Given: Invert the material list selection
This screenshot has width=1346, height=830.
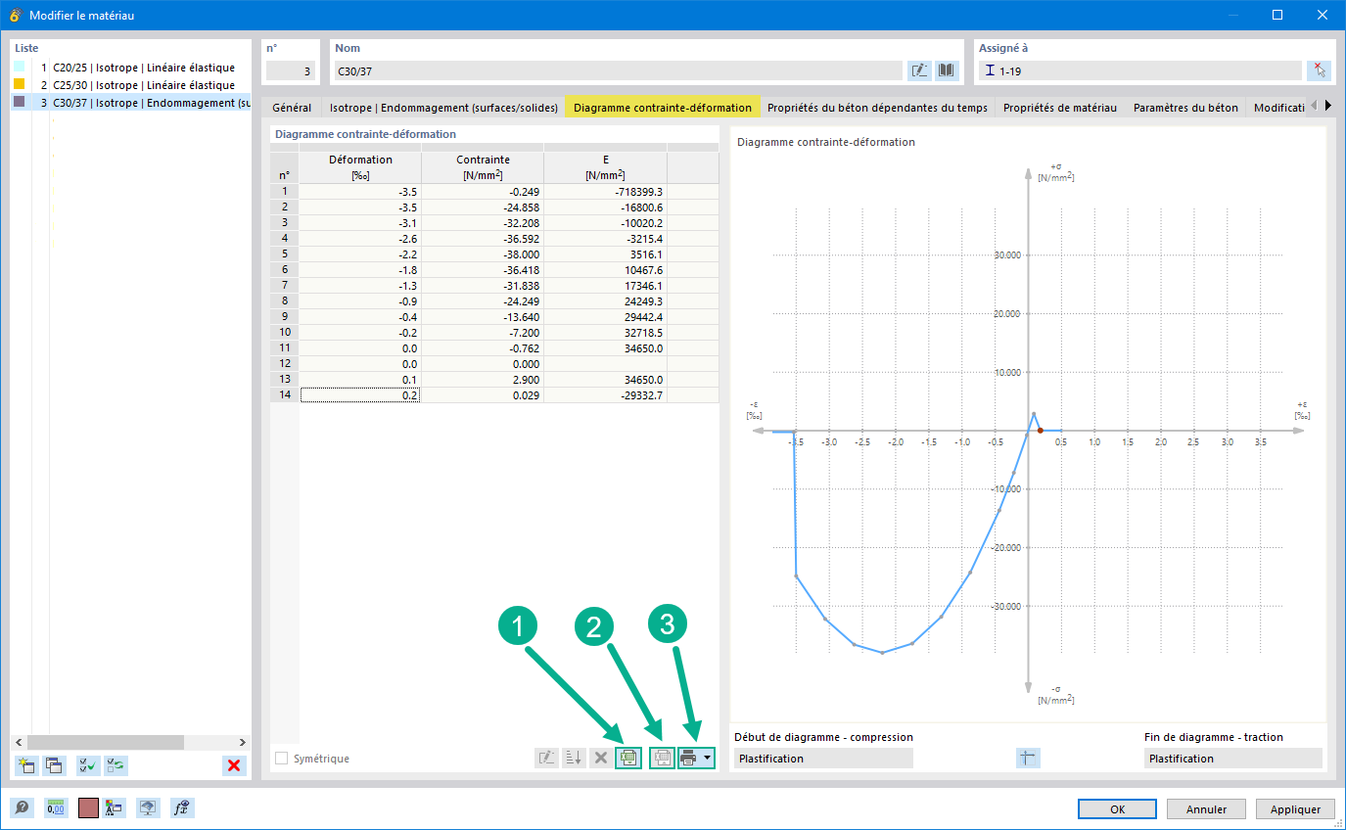Looking at the screenshot, I should 116,765.
